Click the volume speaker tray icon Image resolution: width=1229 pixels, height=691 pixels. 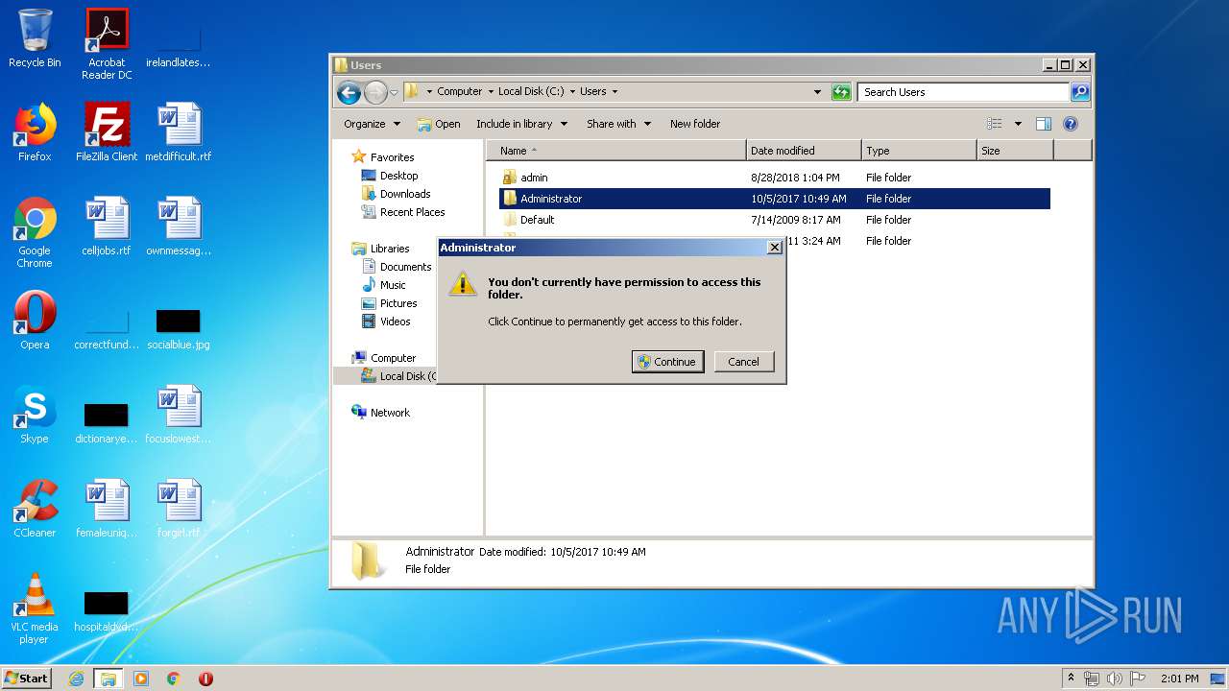point(1114,679)
